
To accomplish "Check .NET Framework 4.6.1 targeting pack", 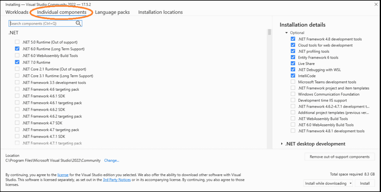I will [x=17, y=102].
